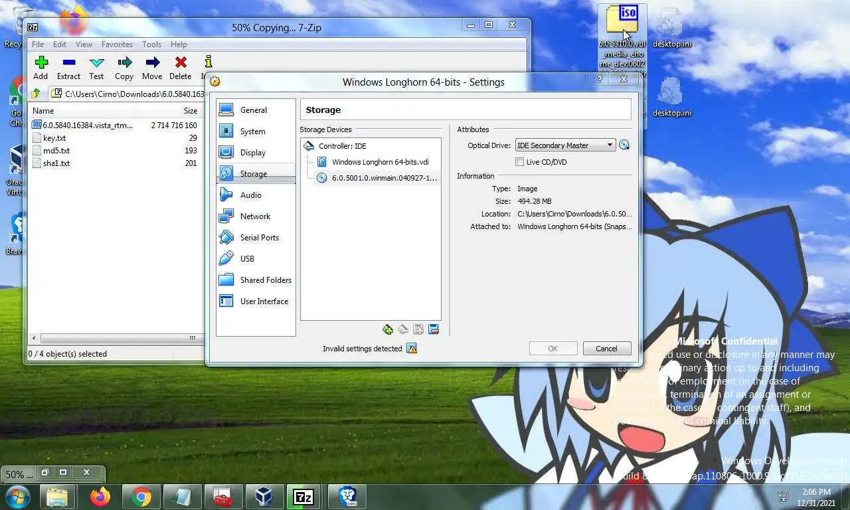Image resolution: width=850 pixels, height=510 pixels.
Task: Switch to 7-Zip in taskbar
Action: coord(304,497)
